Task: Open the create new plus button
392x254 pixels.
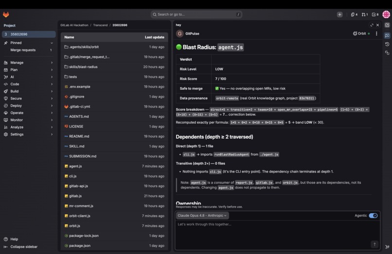Action: pos(339,15)
